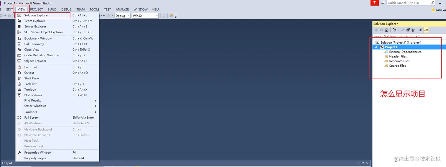
Task: Open the PROJECT menu
Action: (37, 9)
